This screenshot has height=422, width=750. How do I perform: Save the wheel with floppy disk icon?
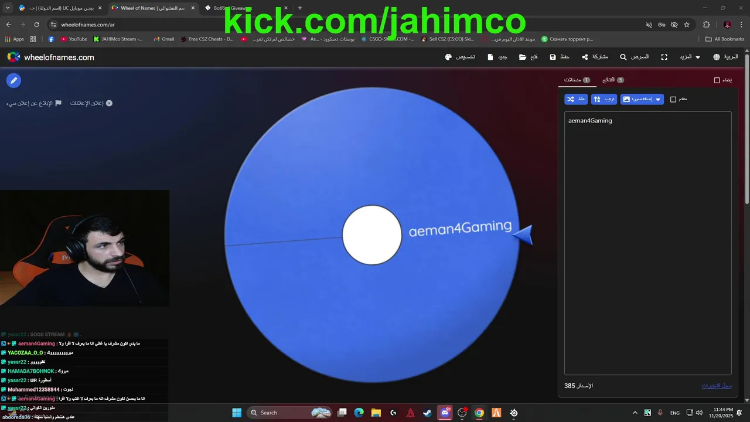[553, 57]
